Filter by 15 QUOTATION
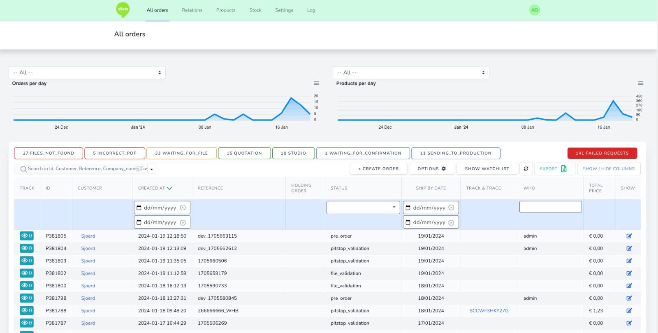Viewport: 658px width, 333px height. point(244,153)
